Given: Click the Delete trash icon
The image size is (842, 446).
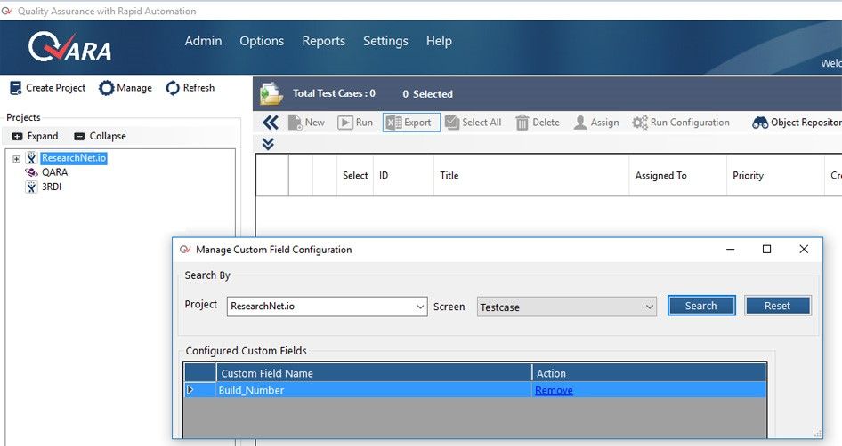Looking at the screenshot, I should [522, 123].
